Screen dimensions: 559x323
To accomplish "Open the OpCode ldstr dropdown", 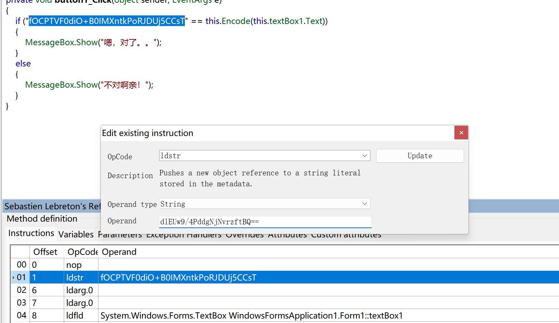I will click(x=365, y=156).
